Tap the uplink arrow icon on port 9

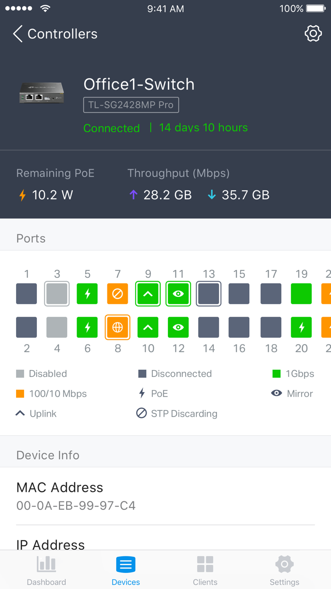[x=148, y=294]
